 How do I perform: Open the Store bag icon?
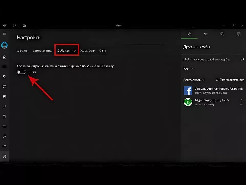pos(4,117)
